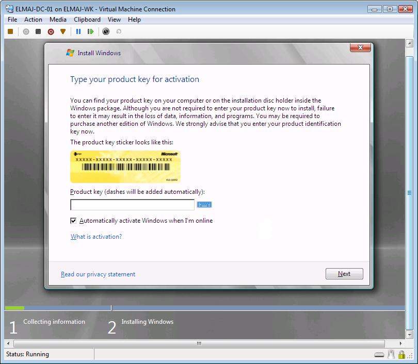The width and height of the screenshot is (418, 364).
Task: Click inside the product key text field
Action: pyautogui.click(x=132, y=205)
